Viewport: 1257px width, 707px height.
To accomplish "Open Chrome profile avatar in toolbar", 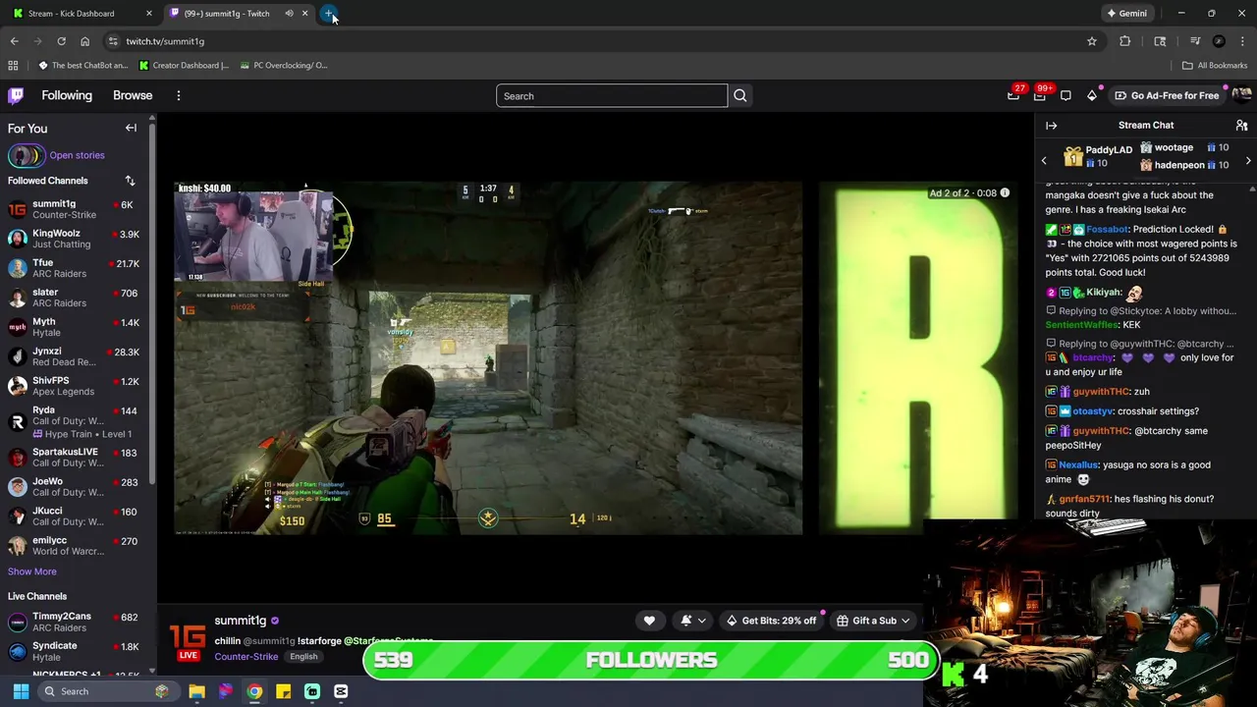I will (1219, 41).
